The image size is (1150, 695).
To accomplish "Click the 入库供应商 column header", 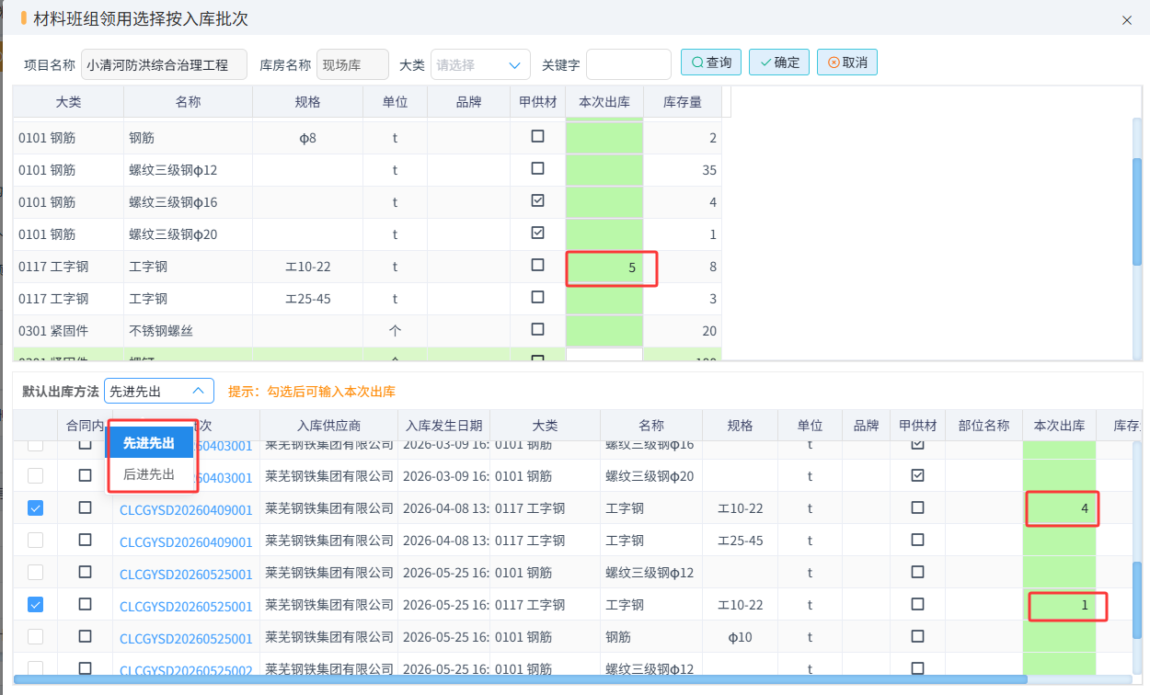I will coord(328,426).
